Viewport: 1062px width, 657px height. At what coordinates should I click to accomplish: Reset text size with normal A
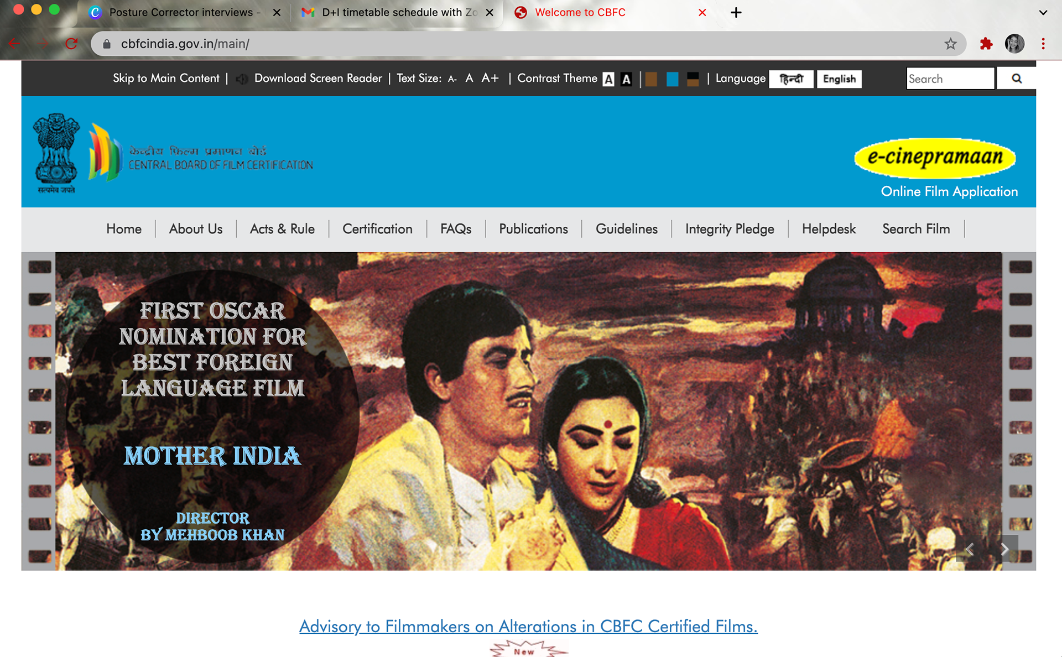point(469,79)
